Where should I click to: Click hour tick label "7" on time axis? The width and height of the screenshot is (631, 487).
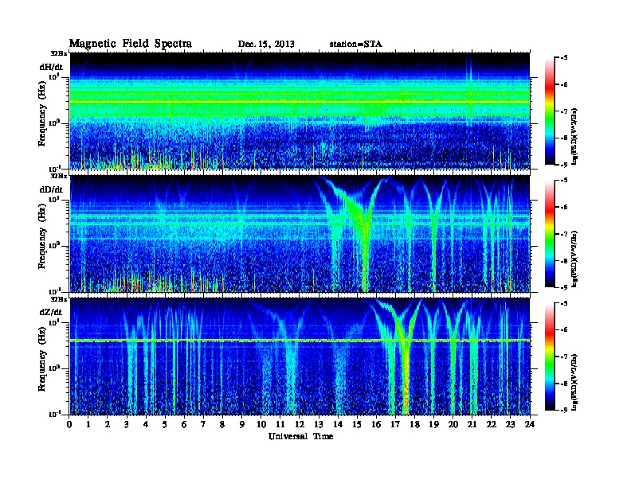[x=204, y=425]
